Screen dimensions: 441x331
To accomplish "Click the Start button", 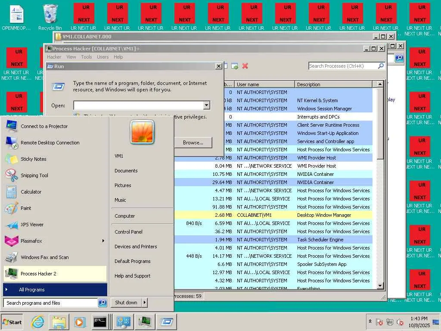I will point(12,322).
